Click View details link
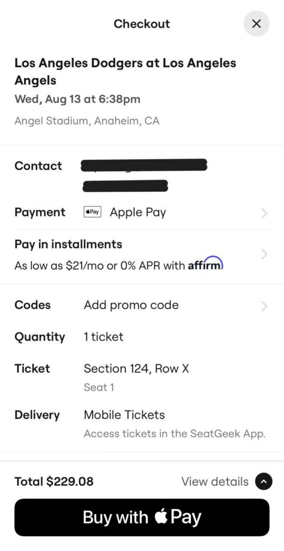Viewport: 284px width, 551px height. (215, 482)
